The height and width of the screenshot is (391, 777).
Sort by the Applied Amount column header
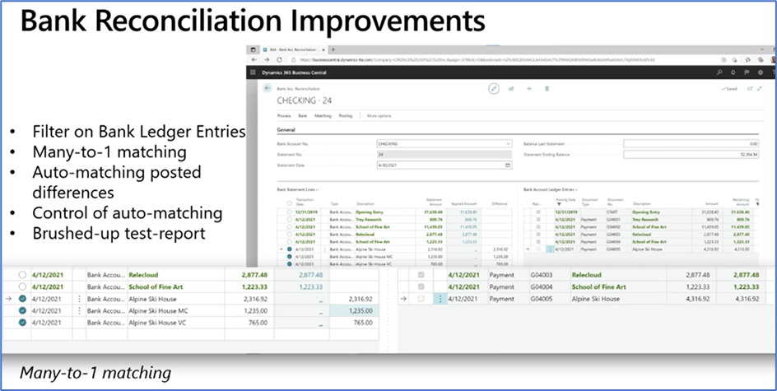(464, 203)
